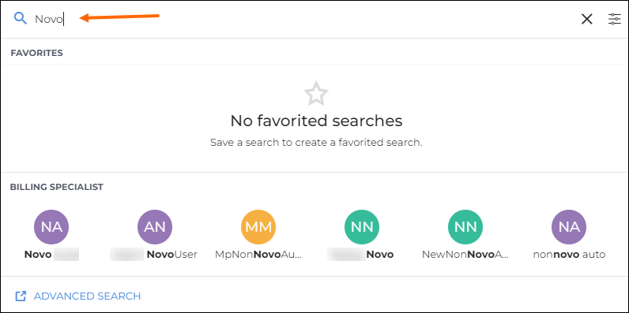
Task: Select the purple AN avatar for NovoUser
Action: (155, 227)
